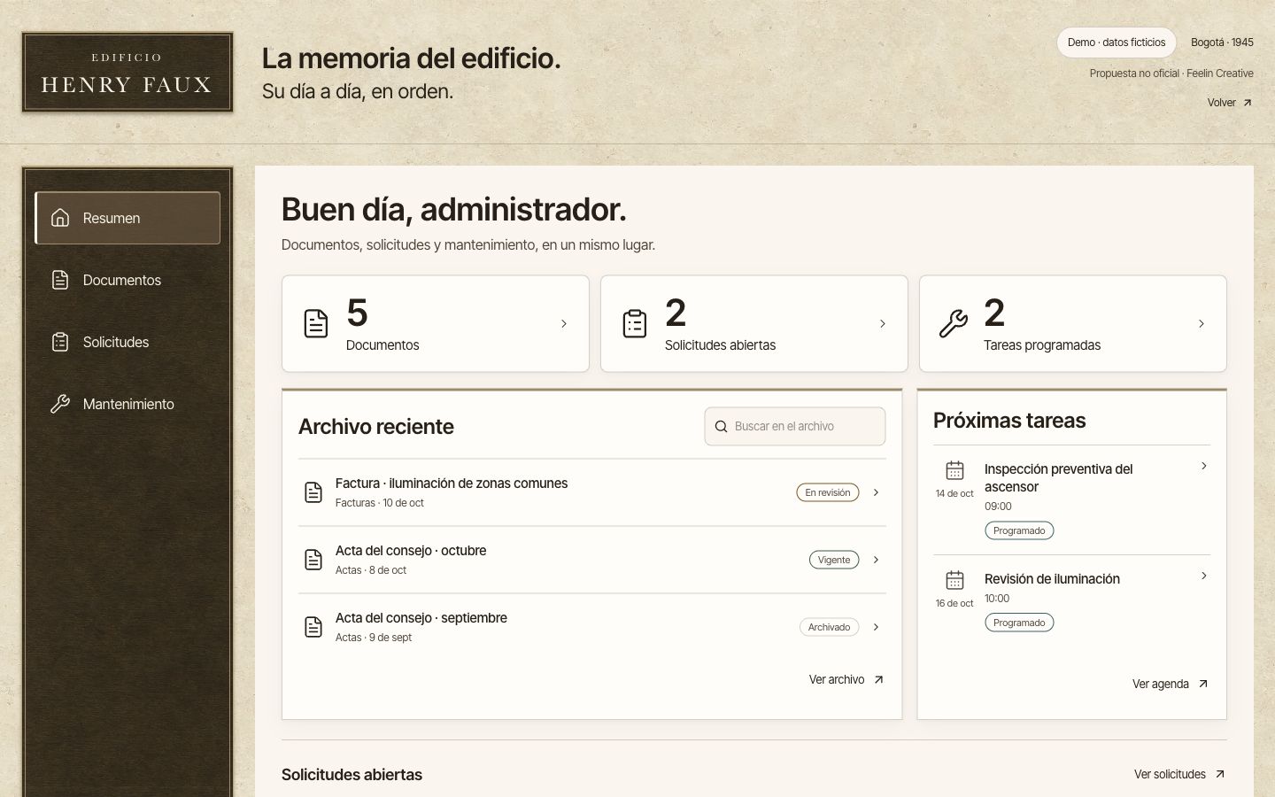Open the Revisión de iluminación task title
The height and width of the screenshot is (797, 1275).
tap(1052, 579)
